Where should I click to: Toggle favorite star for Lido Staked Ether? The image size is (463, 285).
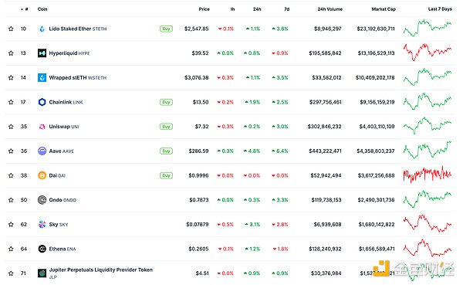coord(11,29)
